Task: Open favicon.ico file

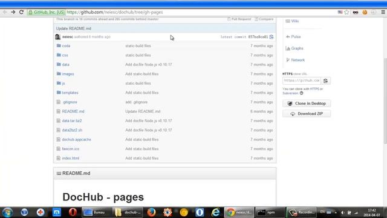Action: pyautogui.click(x=71, y=149)
